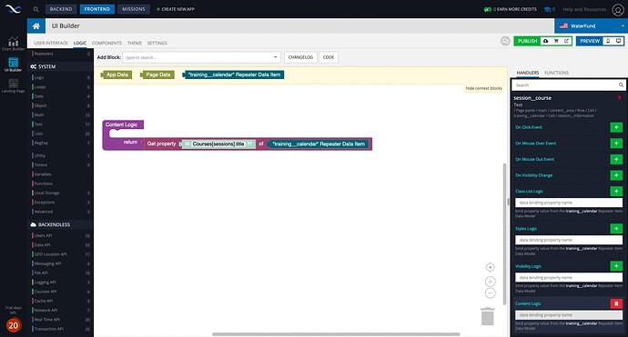Click the PUBLISH button
Screen dimensions: 628x337
pyautogui.click(x=527, y=41)
